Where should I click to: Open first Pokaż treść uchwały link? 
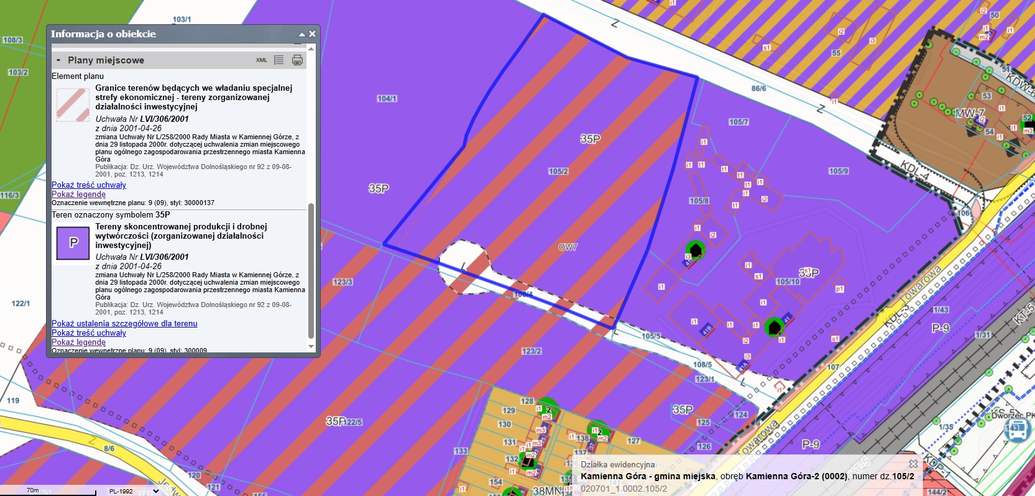[x=89, y=185]
